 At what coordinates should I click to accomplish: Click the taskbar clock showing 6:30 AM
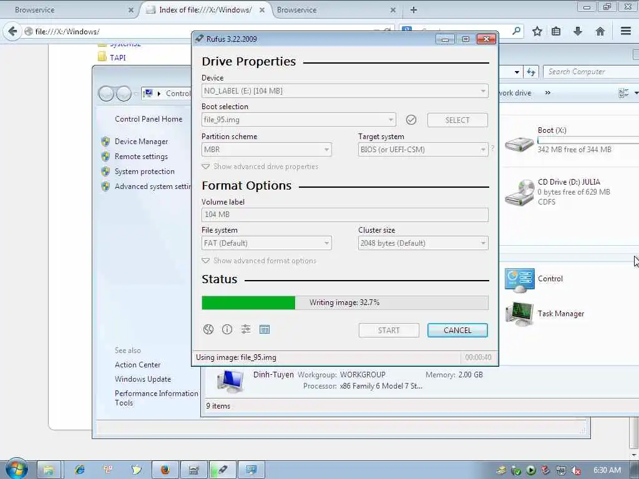[607, 470]
